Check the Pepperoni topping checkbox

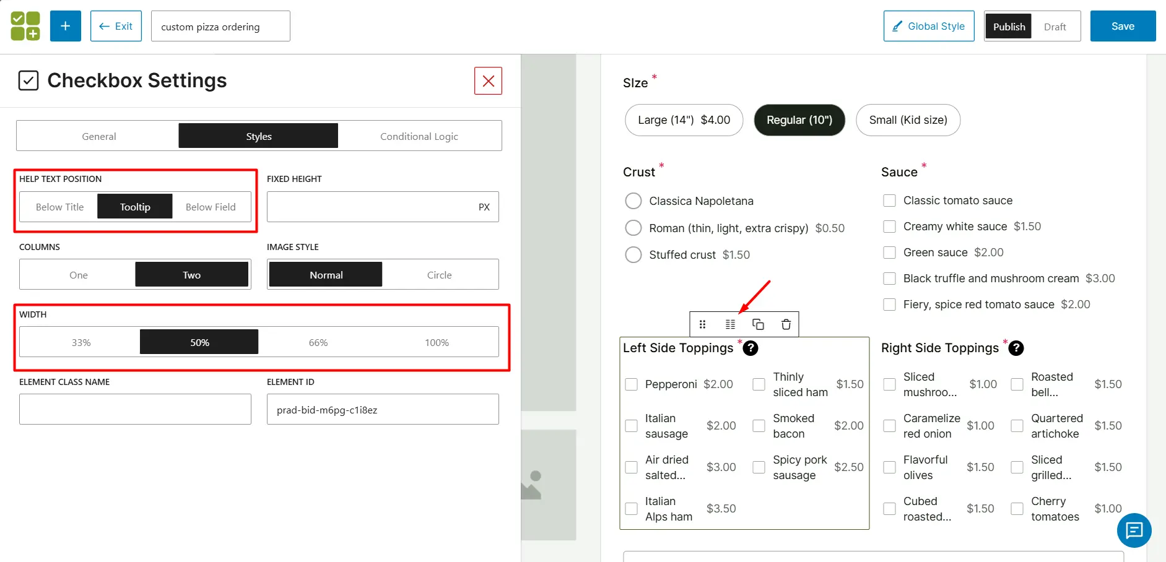coord(631,384)
